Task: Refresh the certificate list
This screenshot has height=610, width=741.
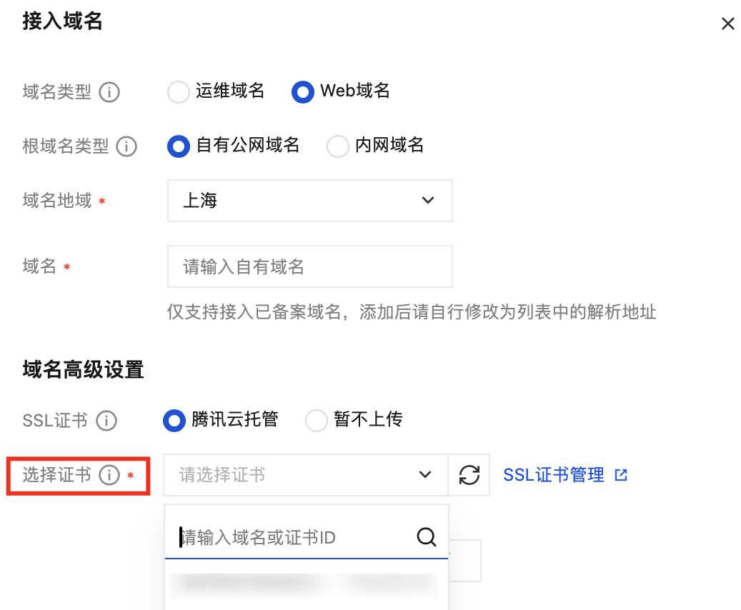Action: [469, 475]
